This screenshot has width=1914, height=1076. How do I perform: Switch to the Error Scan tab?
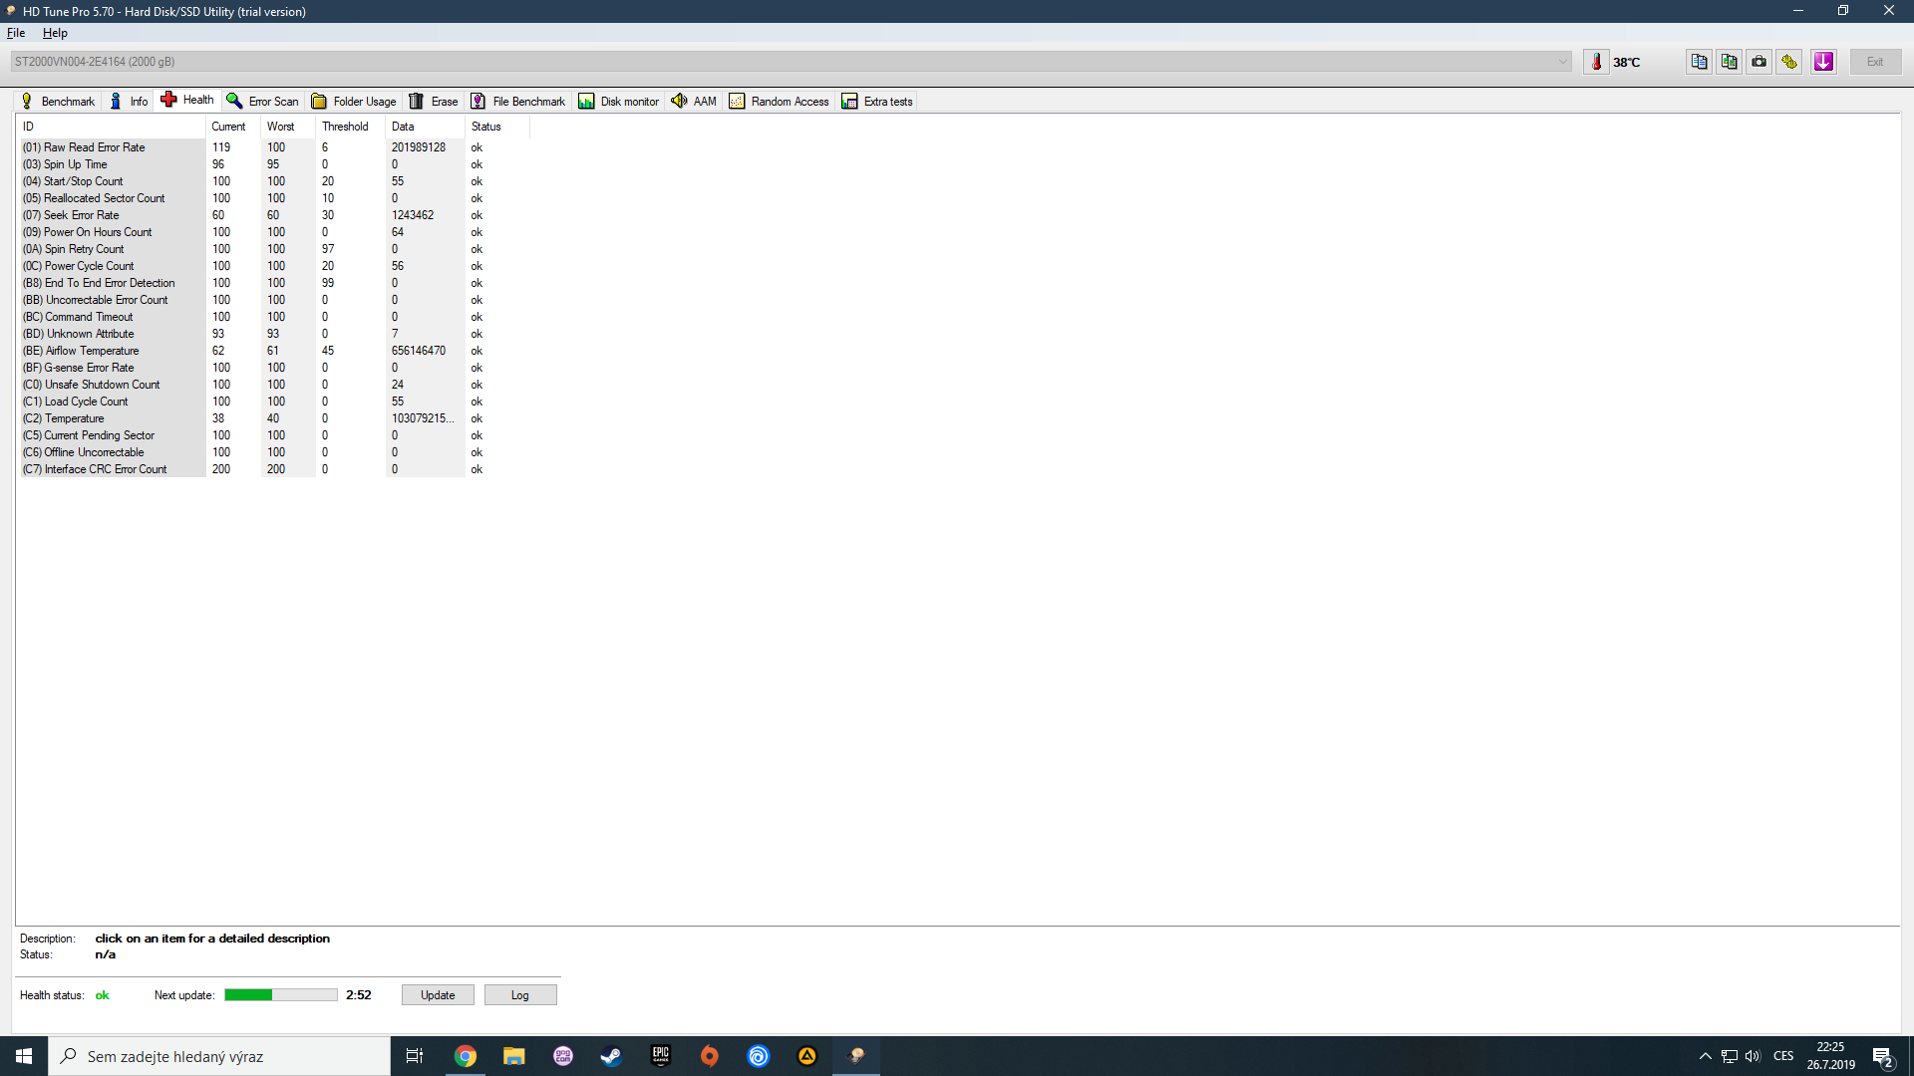pyautogui.click(x=263, y=102)
